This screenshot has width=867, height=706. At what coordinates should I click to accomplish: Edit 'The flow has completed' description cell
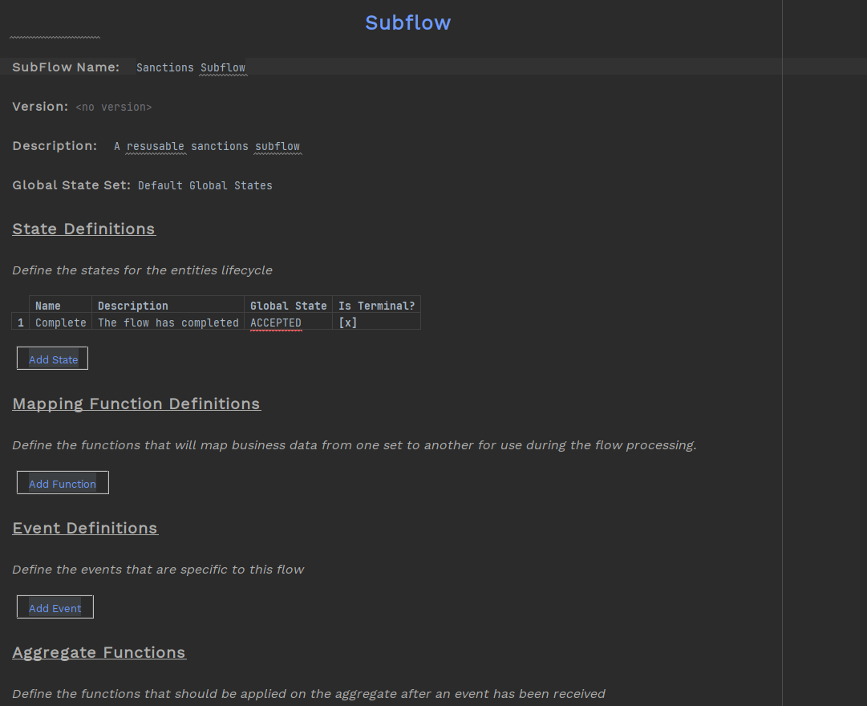pos(168,323)
